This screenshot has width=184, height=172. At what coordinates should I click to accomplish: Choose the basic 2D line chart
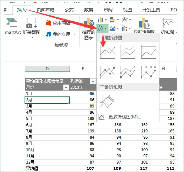[107, 52]
